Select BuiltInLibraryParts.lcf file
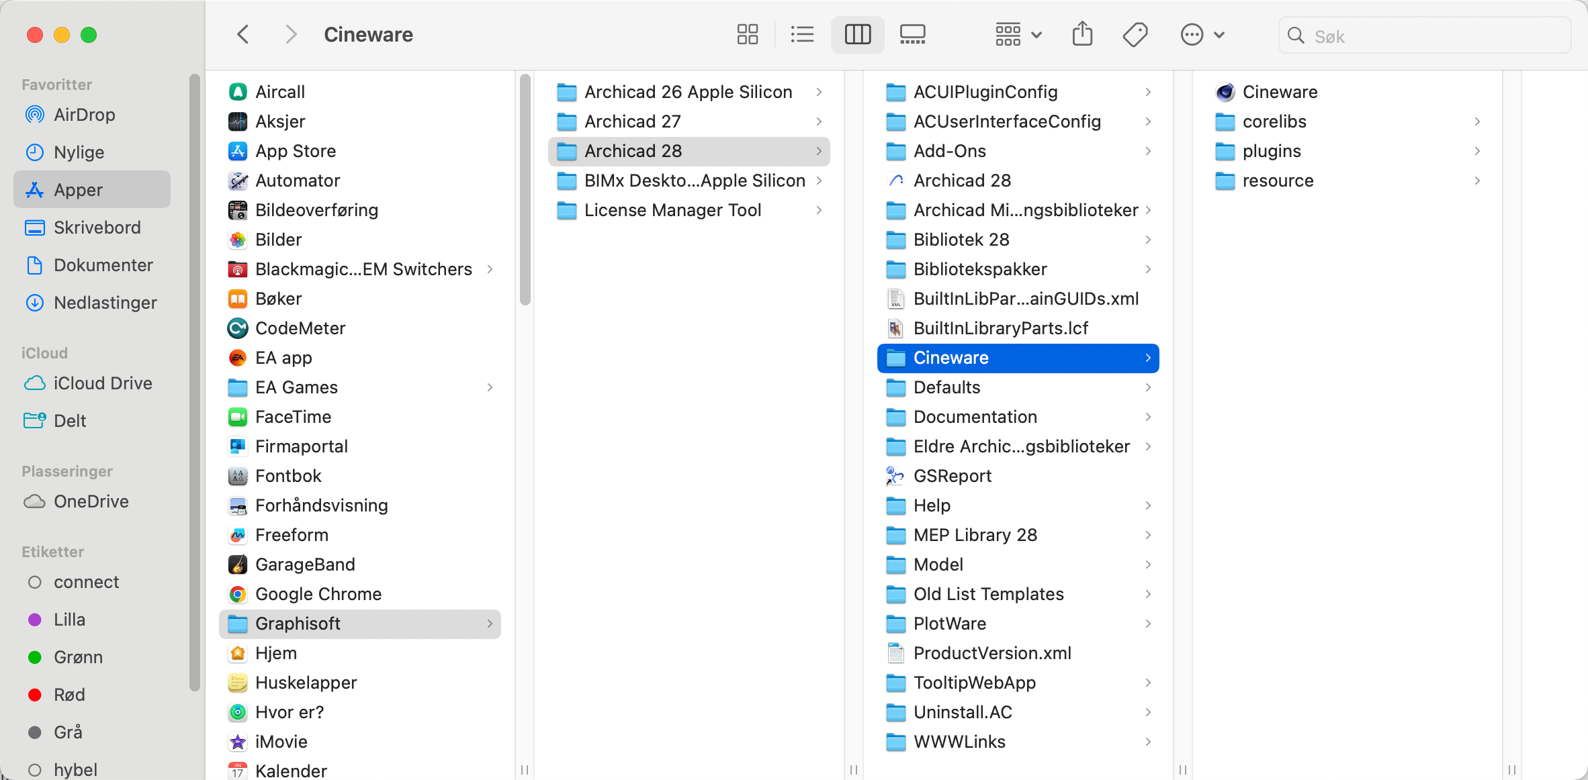The width and height of the screenshot is (1588, 780). (x=1018, y=328)
